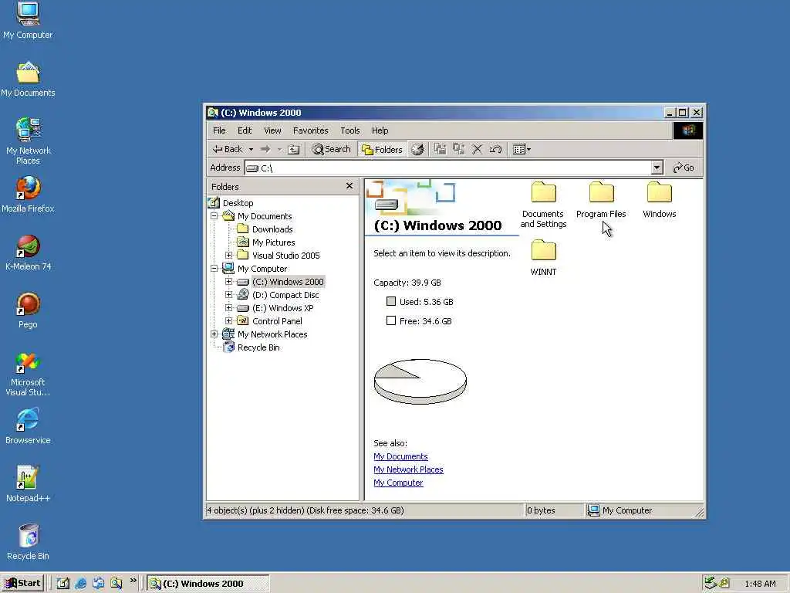Open the Help menu
Image resolution: width=790 pixels, height=593 pixels.
pyautogui.click(x=380, y=130)
